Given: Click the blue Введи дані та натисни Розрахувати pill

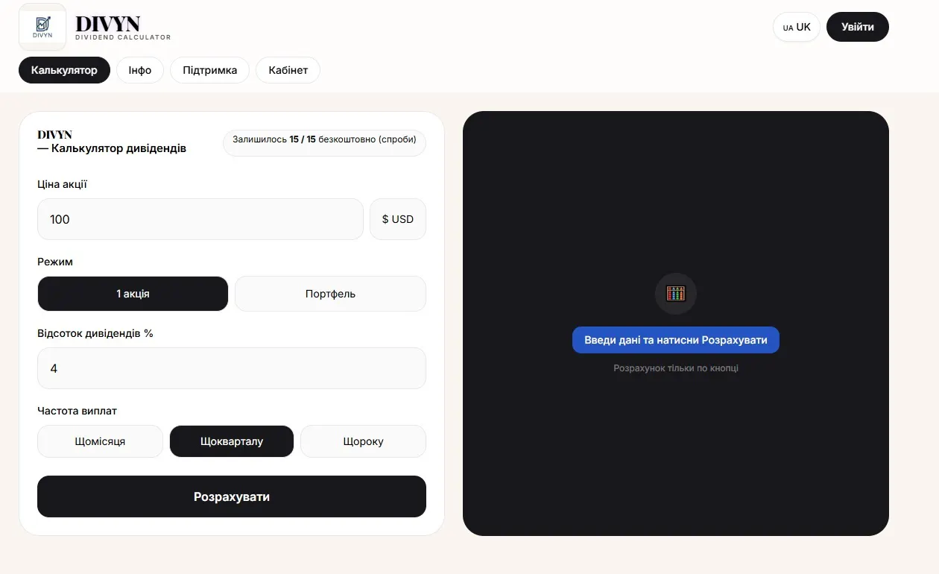Looking at the screenshot, I should pos(676,340).
